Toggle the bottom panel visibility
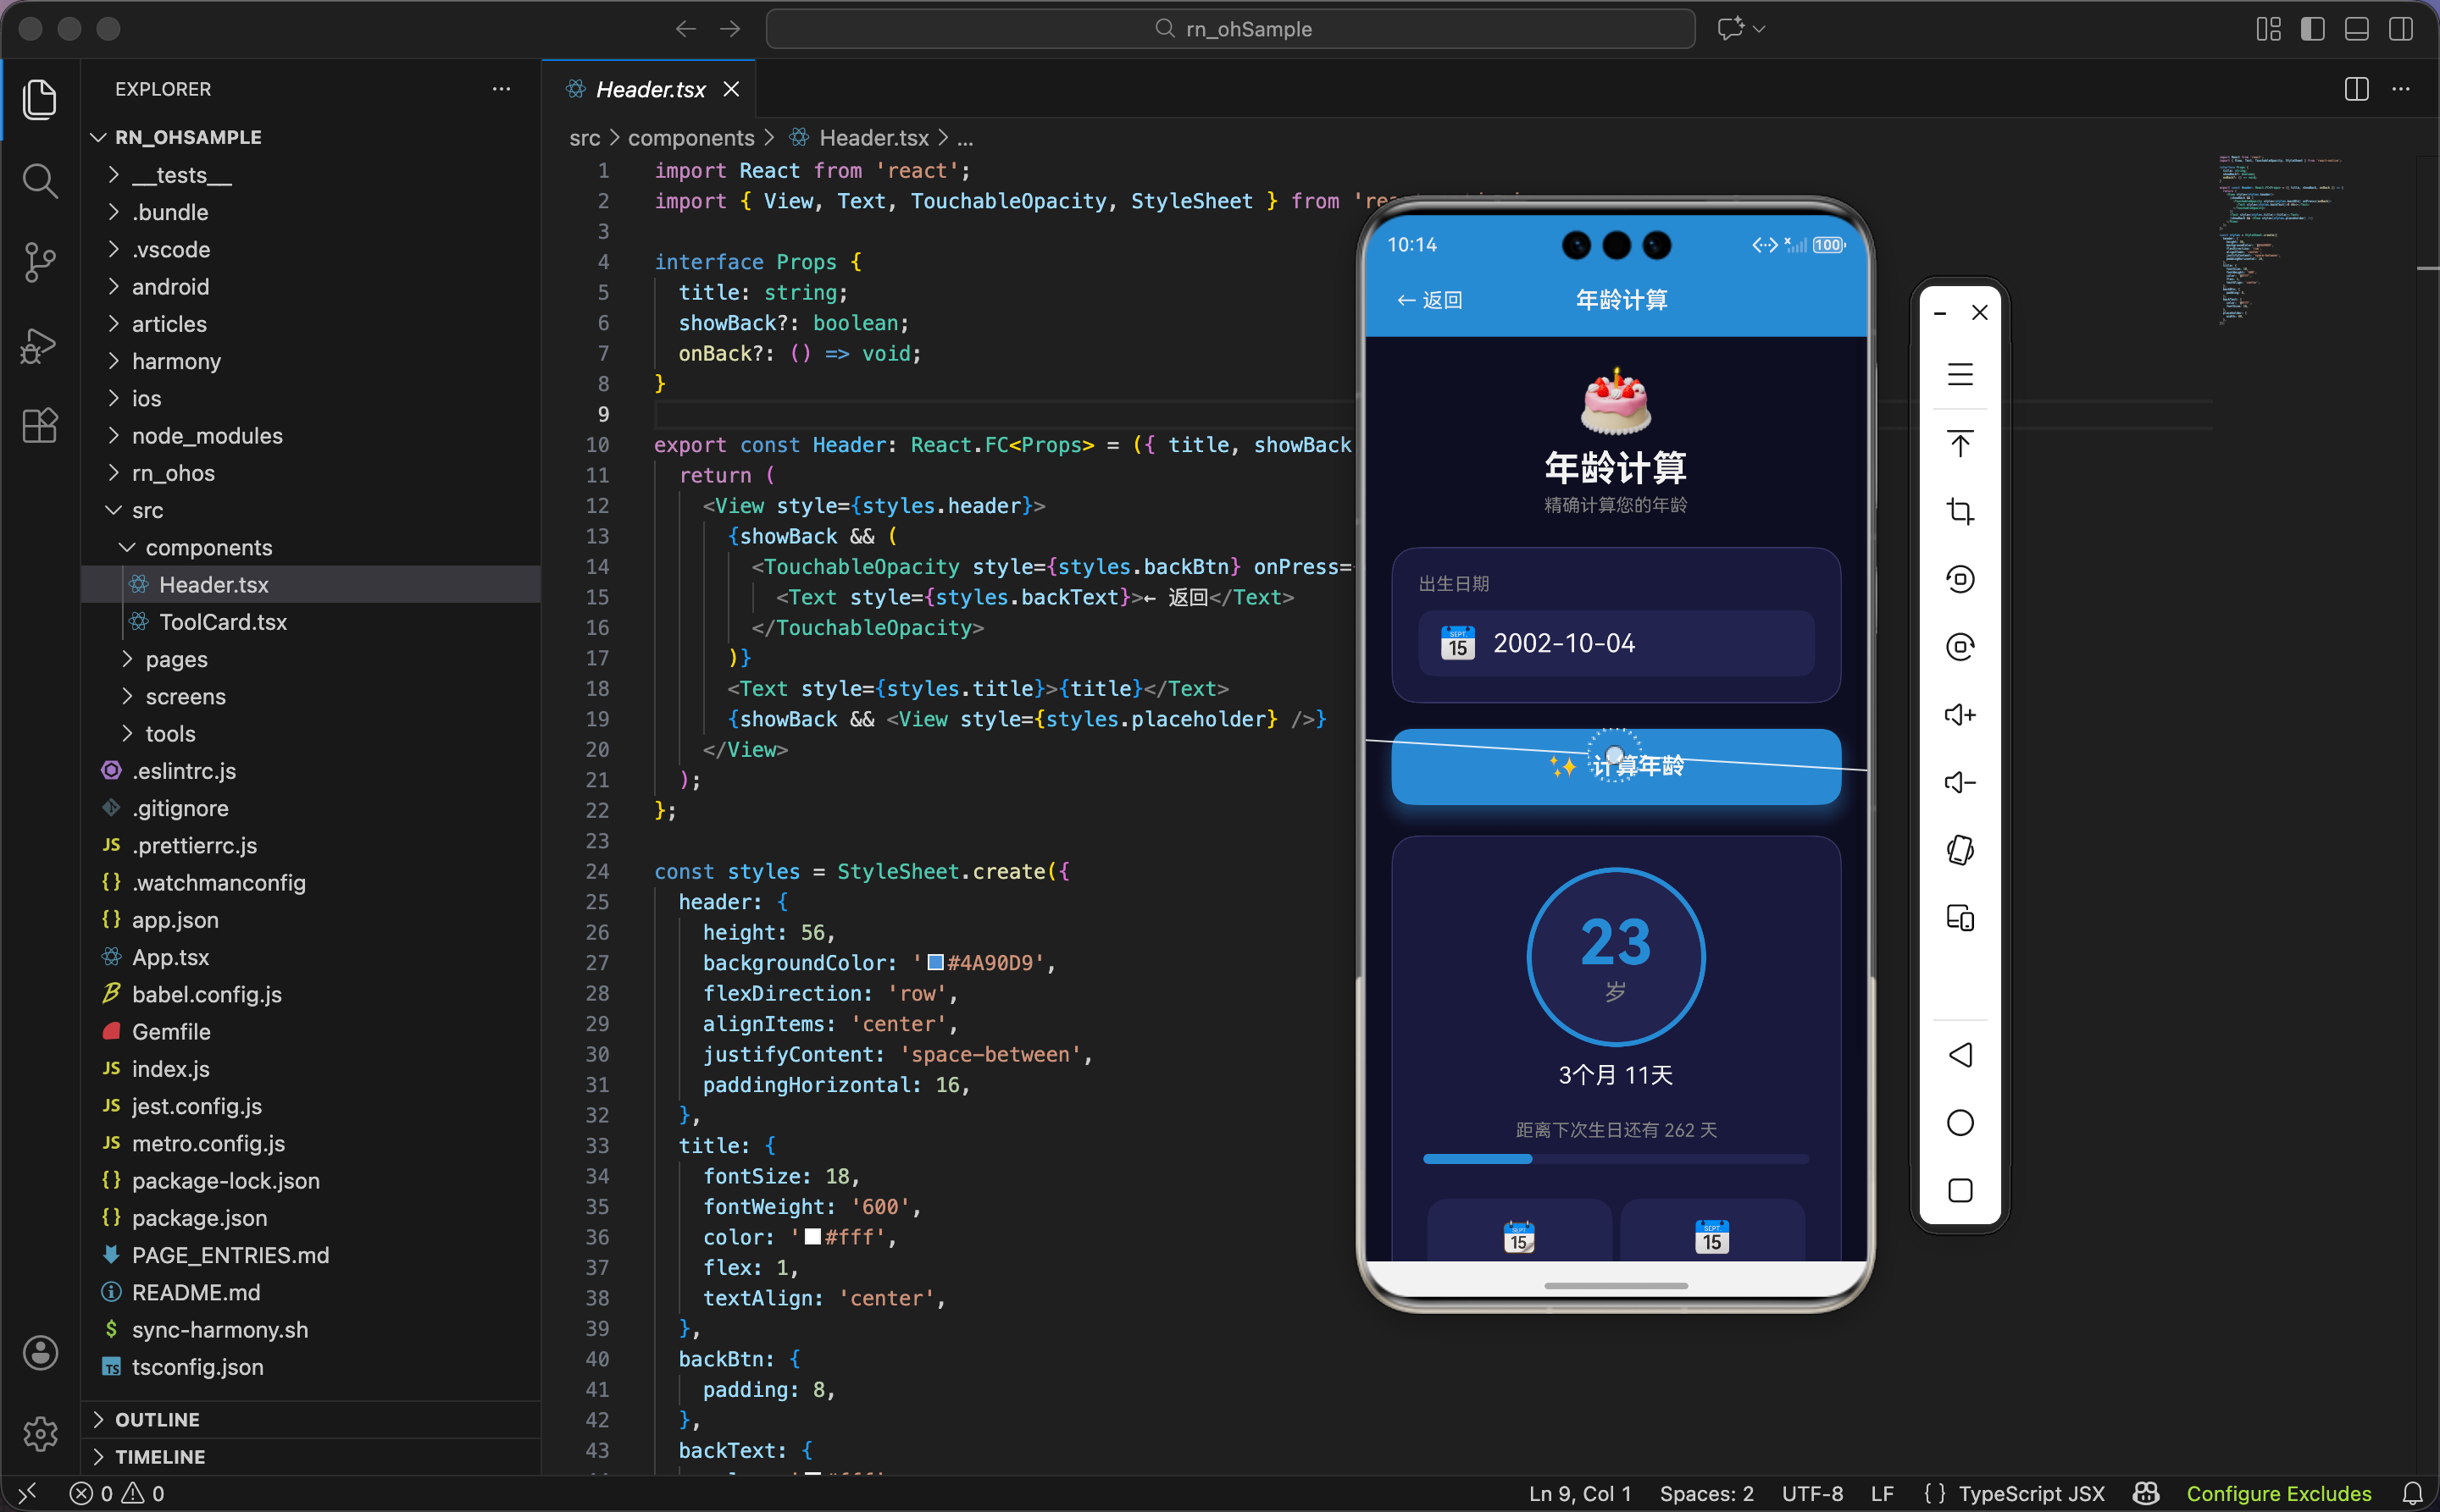2440x1512 pixels. tap(2356, 29)
